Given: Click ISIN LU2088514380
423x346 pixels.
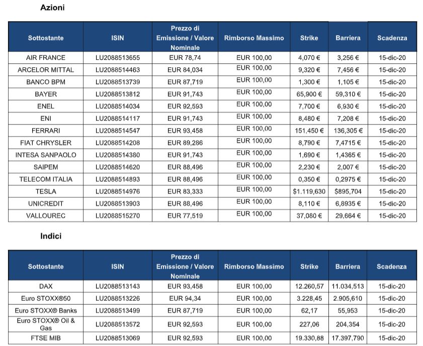Looking at the screenshot, I should click(118, 155).
